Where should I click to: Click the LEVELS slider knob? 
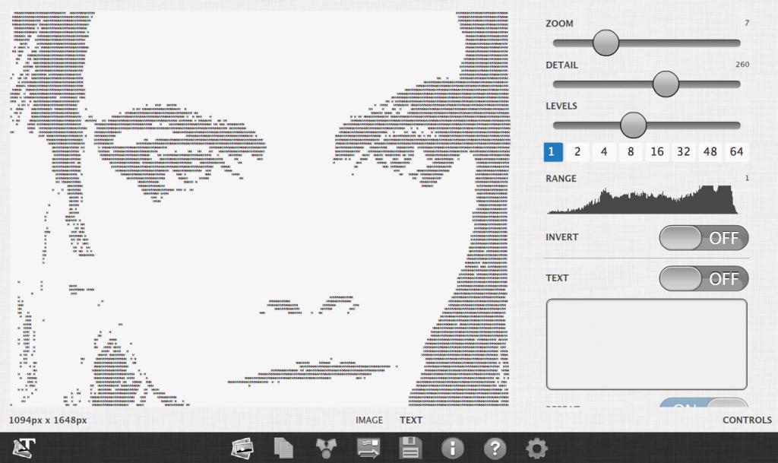tap(633, 125)
